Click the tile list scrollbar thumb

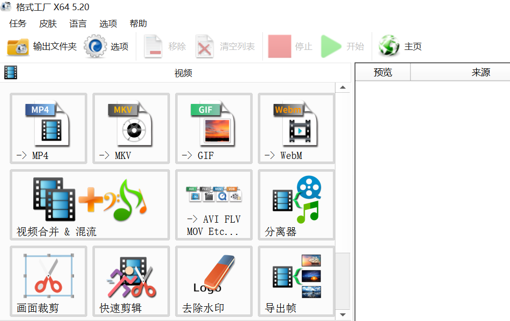pyautogui.click(x=343, y=281)
